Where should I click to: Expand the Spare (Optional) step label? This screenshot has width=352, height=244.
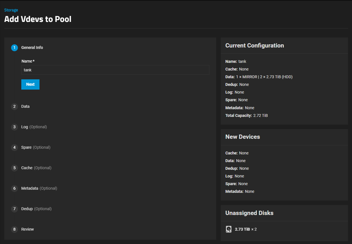[x=36, y=147]
